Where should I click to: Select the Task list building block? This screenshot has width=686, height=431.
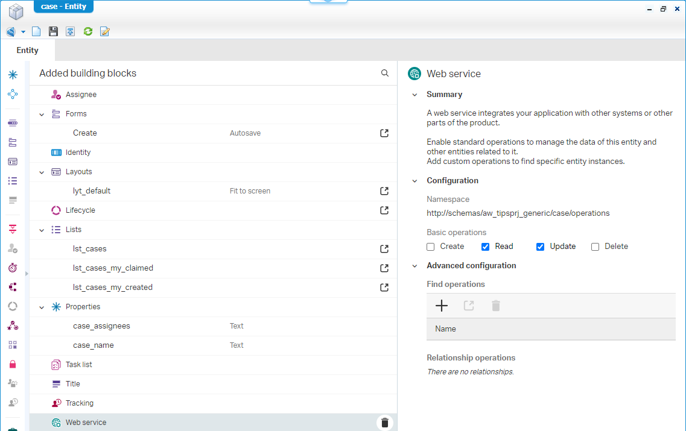coord(79,365)
